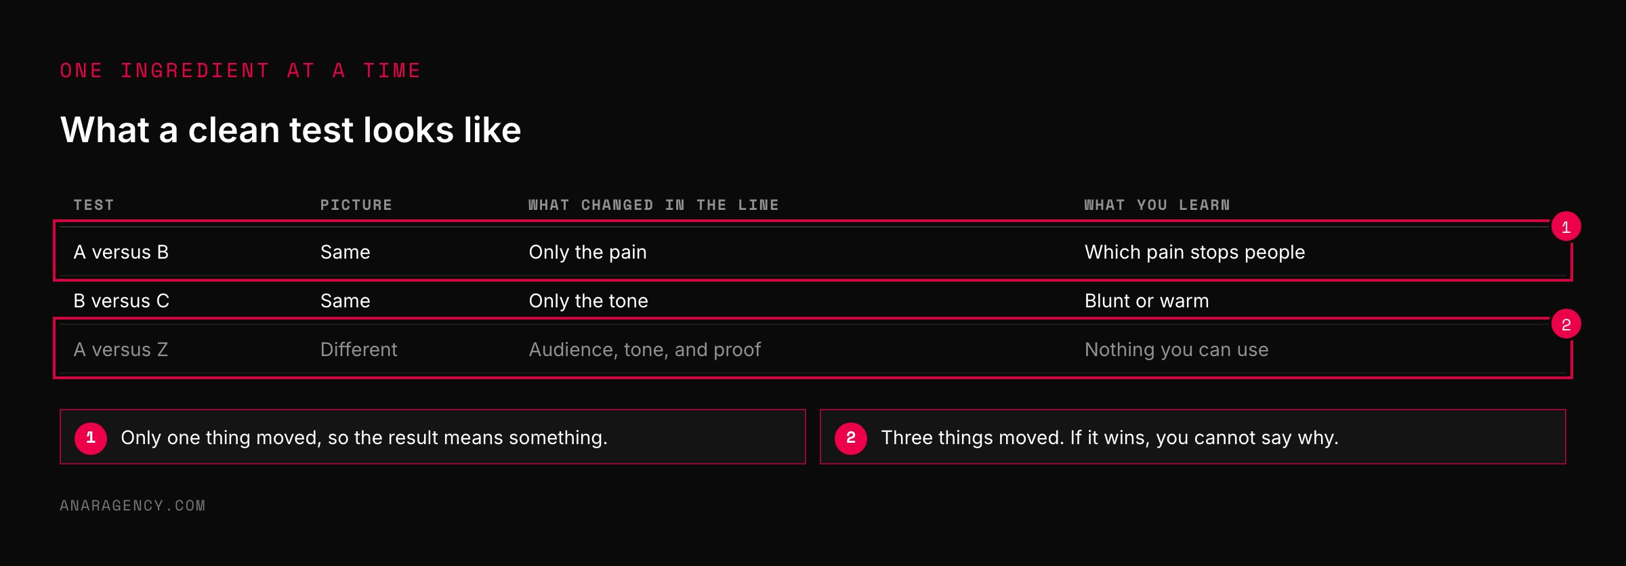Click WHAT CHANGED IN THE LINE header

point(654,205)
